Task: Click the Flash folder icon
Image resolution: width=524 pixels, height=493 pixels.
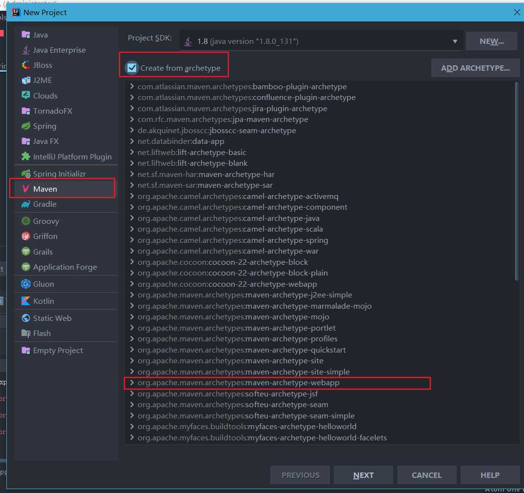Action: pos(26,334)
